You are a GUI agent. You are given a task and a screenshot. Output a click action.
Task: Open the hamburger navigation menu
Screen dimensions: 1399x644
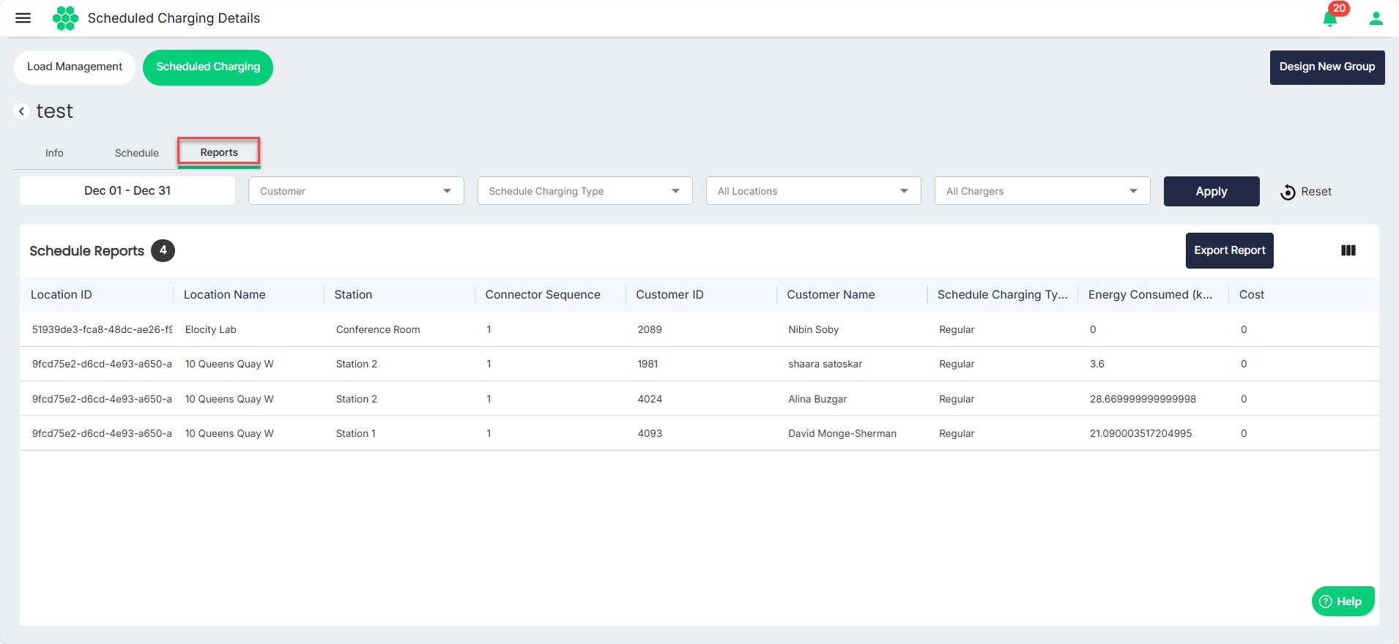23,18
